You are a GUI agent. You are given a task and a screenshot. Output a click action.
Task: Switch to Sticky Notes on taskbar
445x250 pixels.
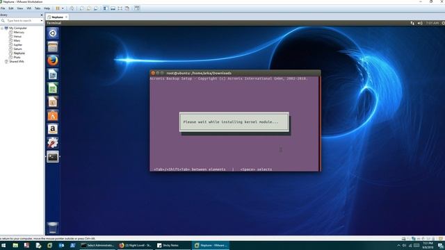coord(173,245)
